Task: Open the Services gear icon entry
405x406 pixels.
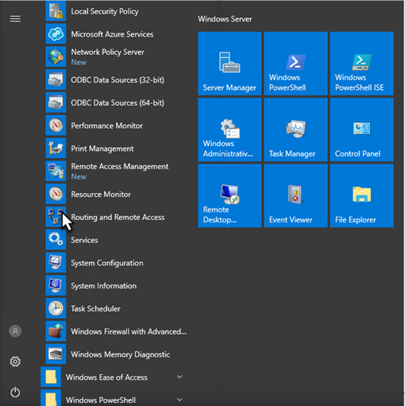Action: [x=56, y=240]
